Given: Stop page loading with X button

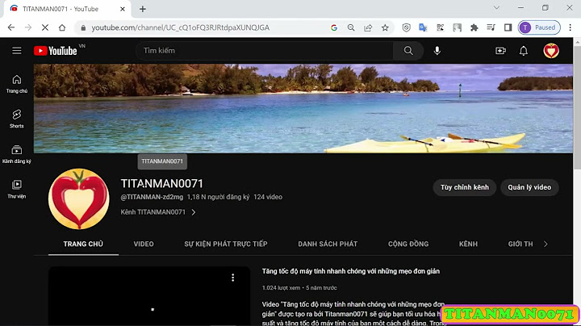Looking at the screenshot, I should [45, 27].
